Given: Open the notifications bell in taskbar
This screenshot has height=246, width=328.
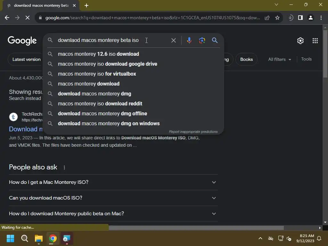Looking at the screenshot, I should coord(319,238).
